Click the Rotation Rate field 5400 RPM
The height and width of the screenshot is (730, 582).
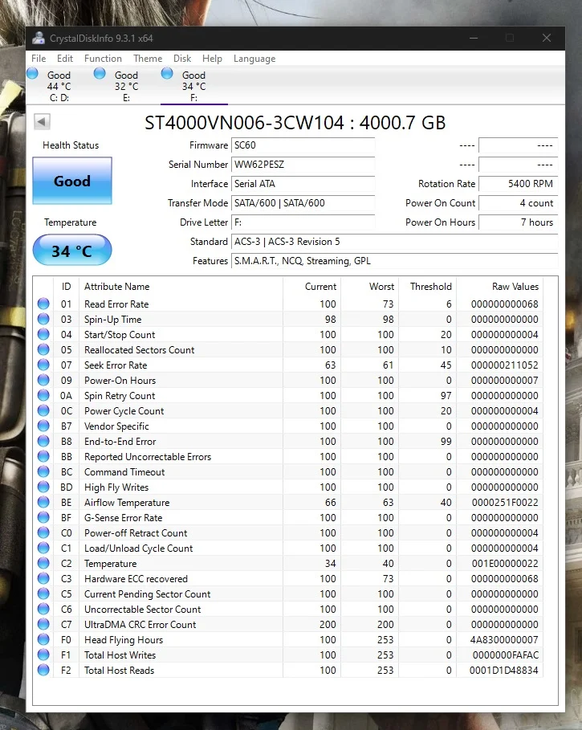[518, 184]
